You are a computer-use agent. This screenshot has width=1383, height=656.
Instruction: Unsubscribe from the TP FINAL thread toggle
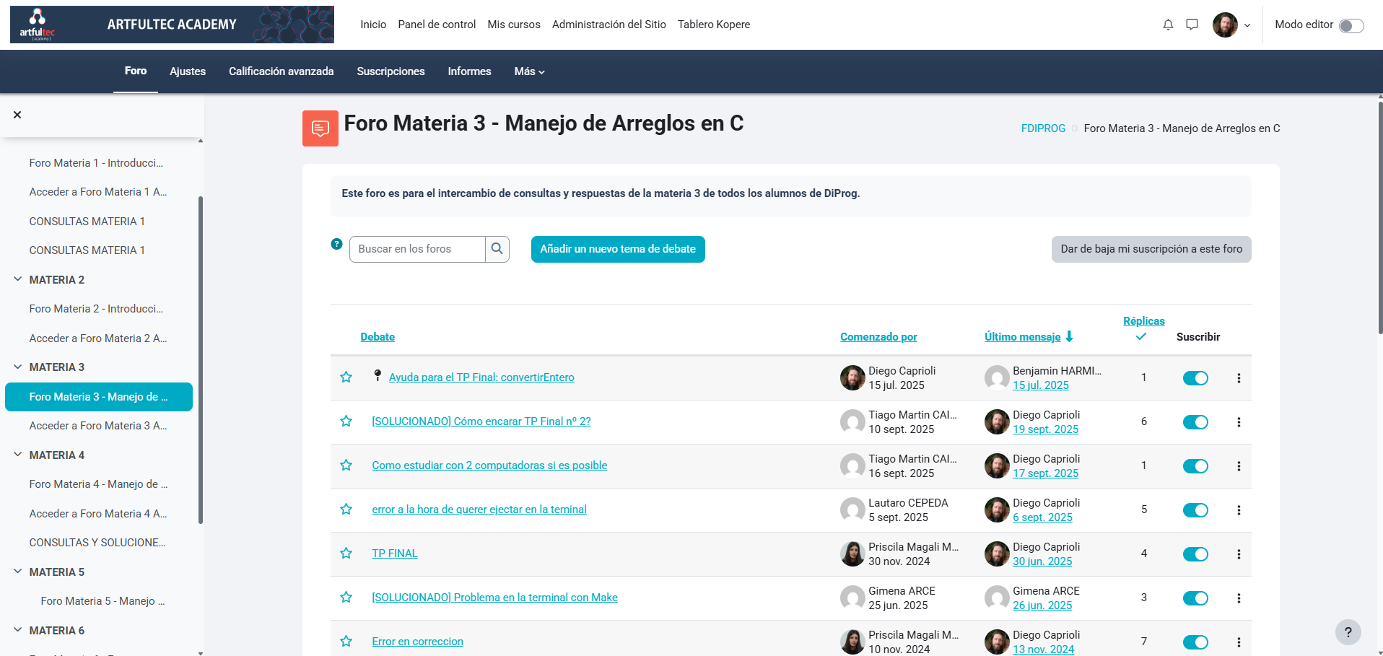[1195, 554]
